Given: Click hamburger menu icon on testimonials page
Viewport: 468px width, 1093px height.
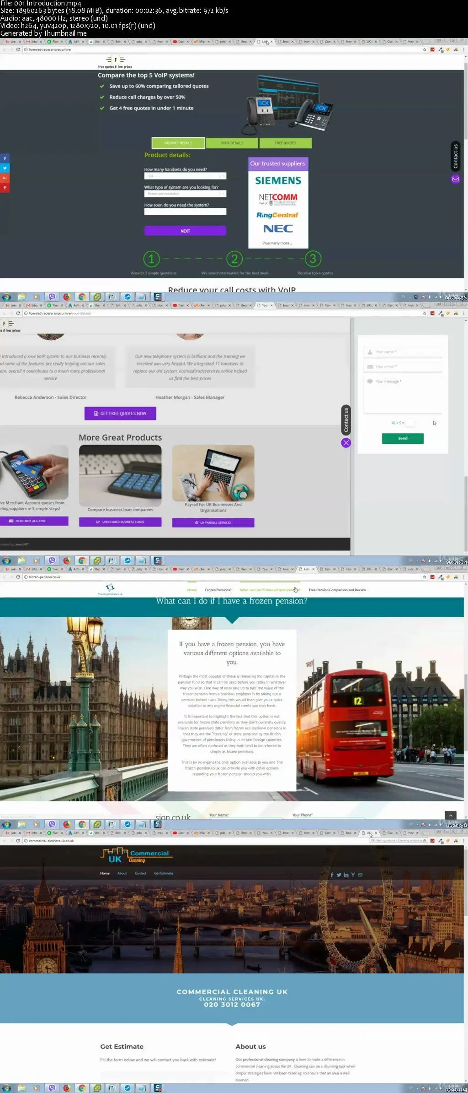Looking at the screenshot, I should point(11,323).
